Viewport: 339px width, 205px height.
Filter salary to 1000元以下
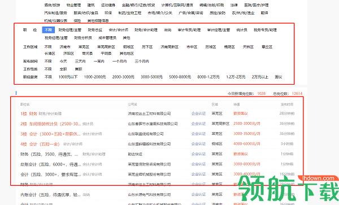(x=68, y=77)
